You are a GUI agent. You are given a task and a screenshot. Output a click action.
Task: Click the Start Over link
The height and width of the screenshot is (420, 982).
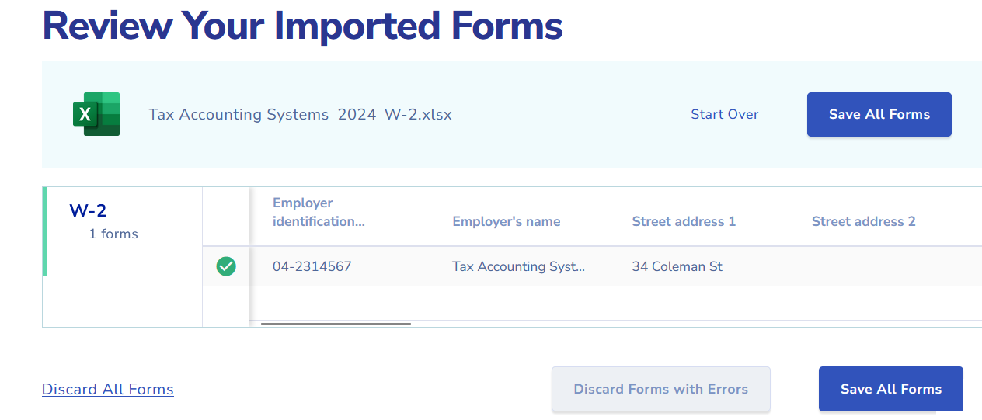coord(724,114)
